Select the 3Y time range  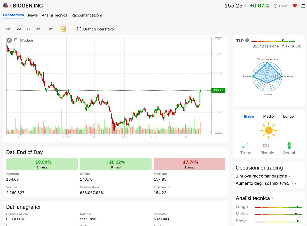tap(38, 29)
